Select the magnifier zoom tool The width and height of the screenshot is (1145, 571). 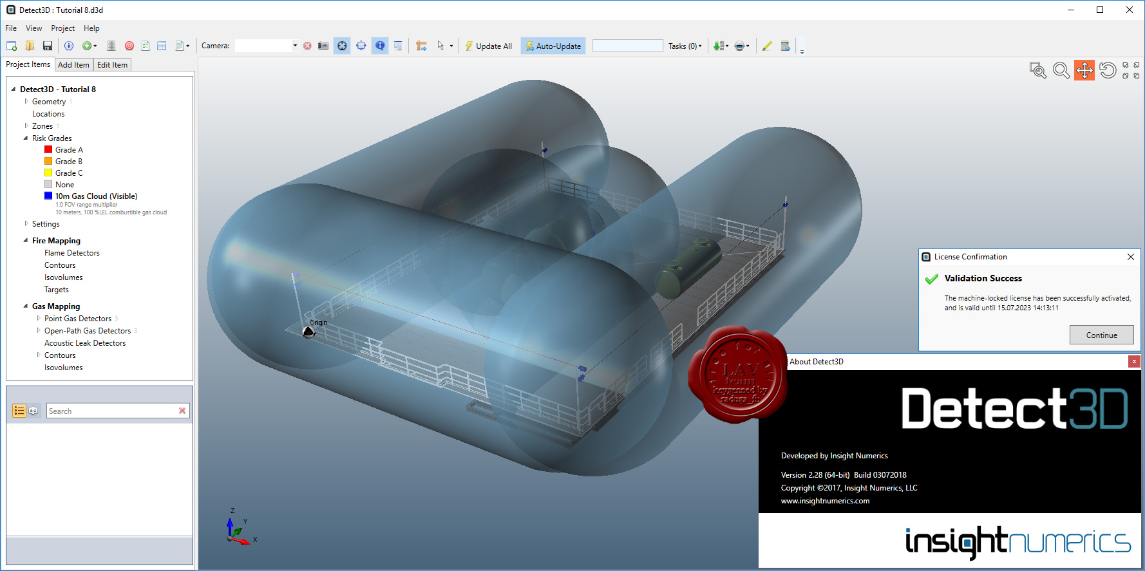[1061, 70]
